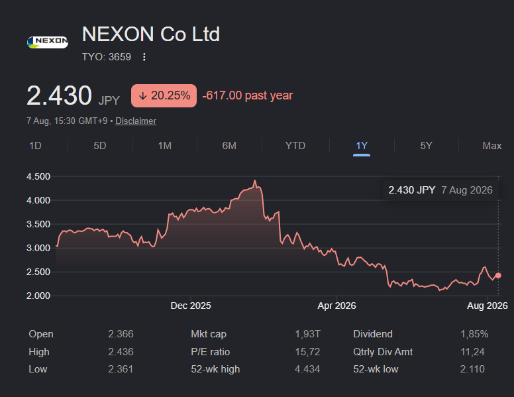Click the chart's current price dot
This screenshot has height=397, width=514.
pos(498,275)
